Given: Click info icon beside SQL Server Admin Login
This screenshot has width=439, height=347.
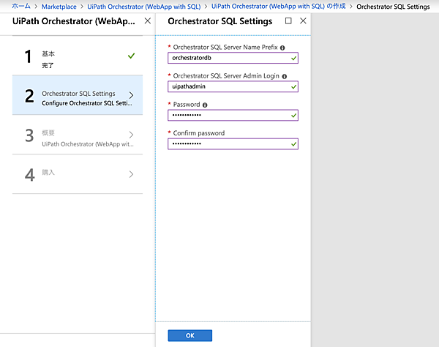Looking at the screenshot, I should tap(284, 76).
